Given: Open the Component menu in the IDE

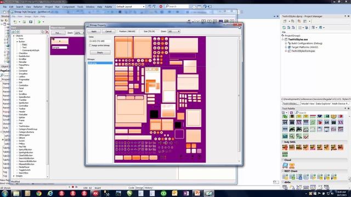Looking at the screenshot, I should pyautogui.click(x=68, y=7).
